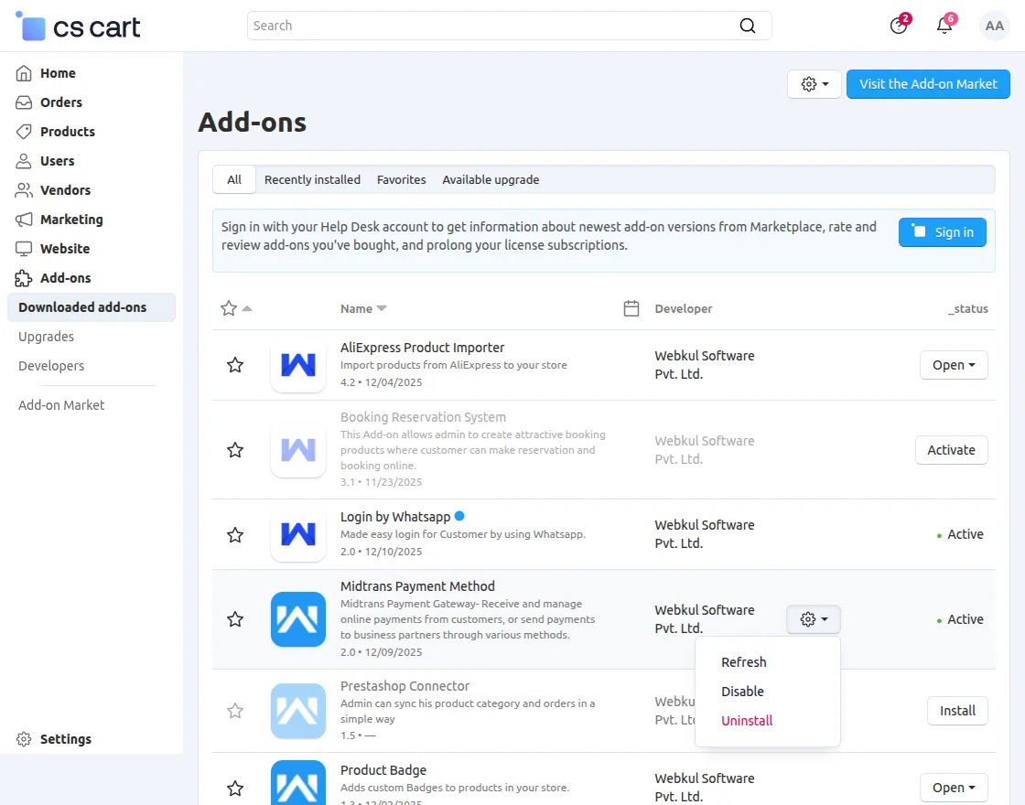Click the Home house icon in sidebar
Image resolution: width=1025 pixels, height=805 pixels.
pos(24,73)
